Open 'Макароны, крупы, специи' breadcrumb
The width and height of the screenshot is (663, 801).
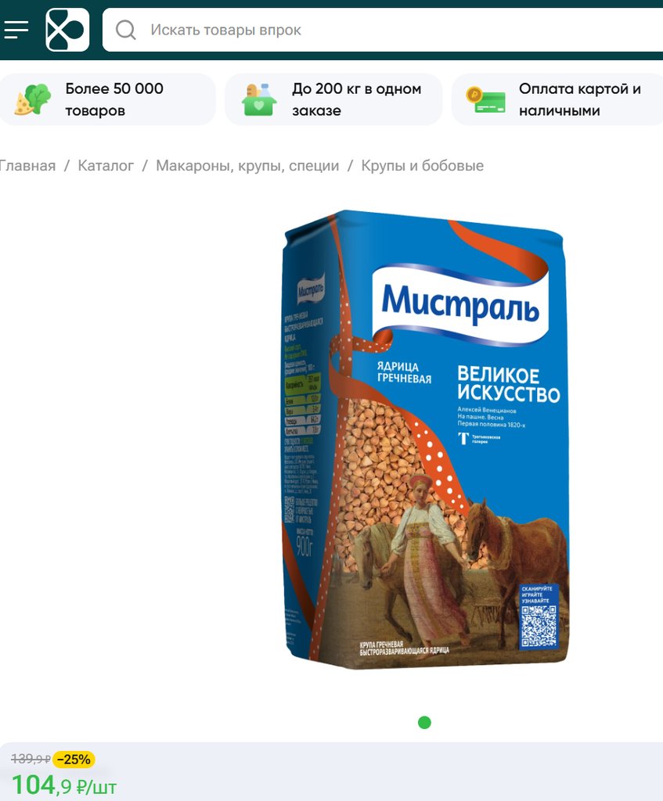[247, 166]
